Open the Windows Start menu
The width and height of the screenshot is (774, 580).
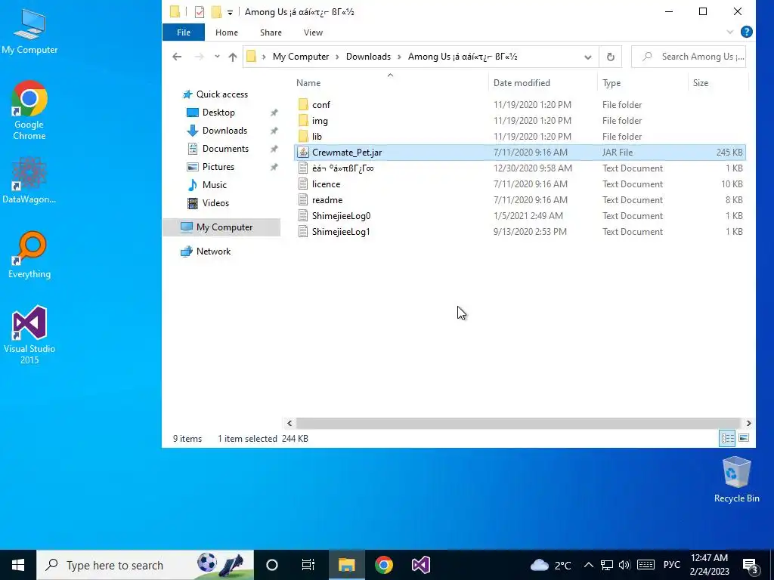[x=18, y=565]
